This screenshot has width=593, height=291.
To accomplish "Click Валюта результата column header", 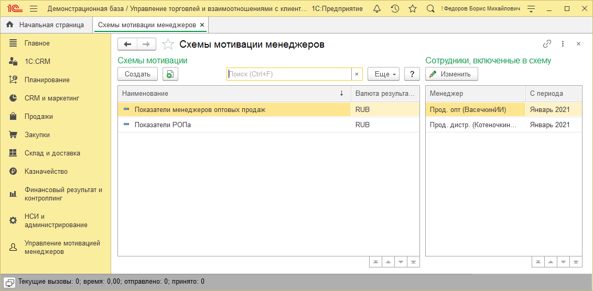I will pyautogui.click(x=385, y=93).
